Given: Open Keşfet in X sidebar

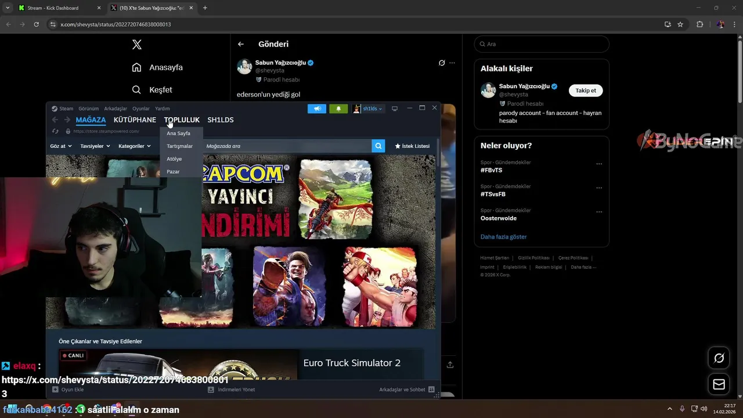Looking at the screenshot, I should click(152, 90).
